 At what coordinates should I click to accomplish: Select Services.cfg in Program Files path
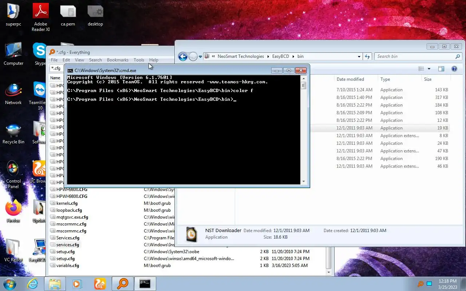pos(67,238)
